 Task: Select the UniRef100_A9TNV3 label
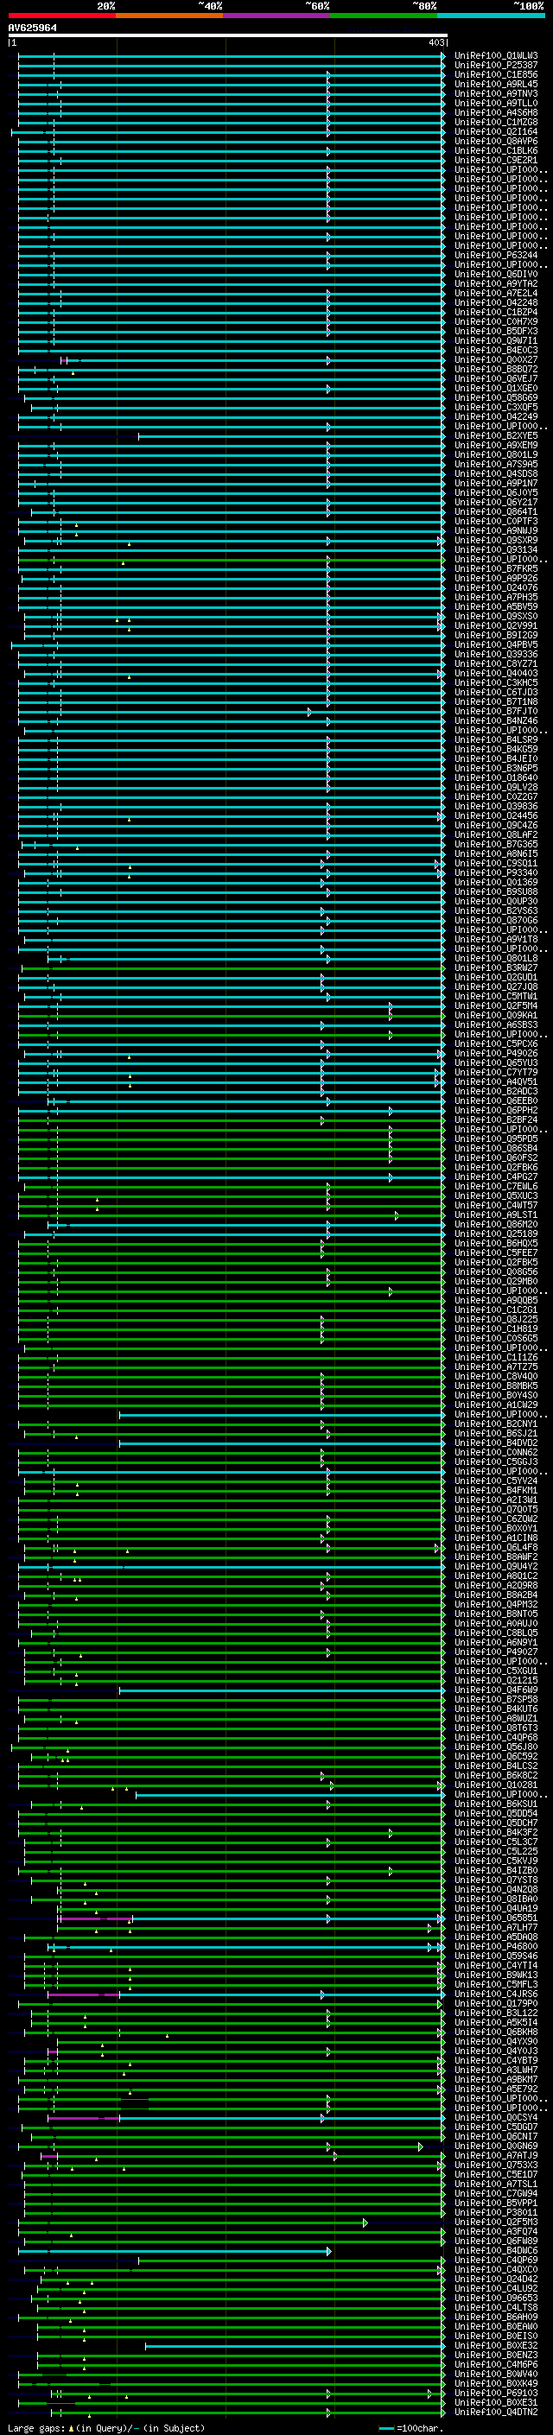[x=496, y=93]
